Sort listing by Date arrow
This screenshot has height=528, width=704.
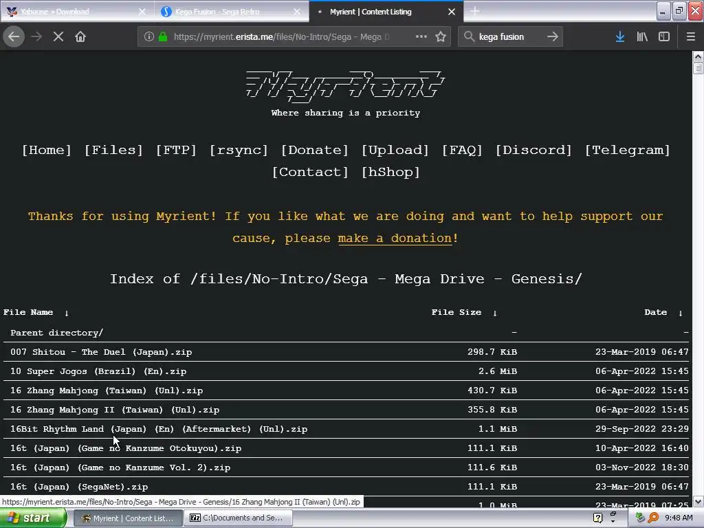681,313
